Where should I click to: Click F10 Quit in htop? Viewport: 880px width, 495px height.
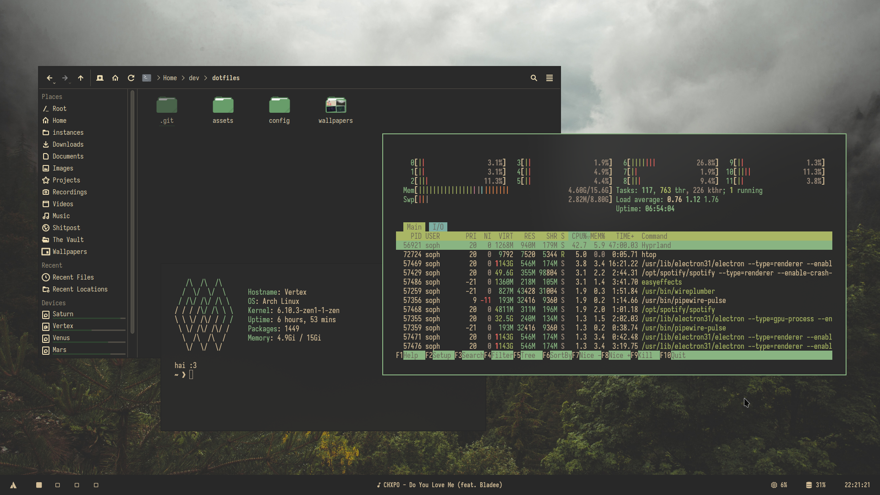673,355
